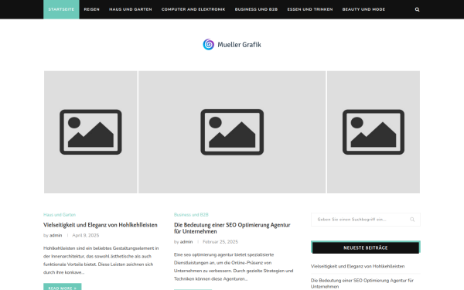
Task: Open the Haus und Garten menu item
Action: 131,9
